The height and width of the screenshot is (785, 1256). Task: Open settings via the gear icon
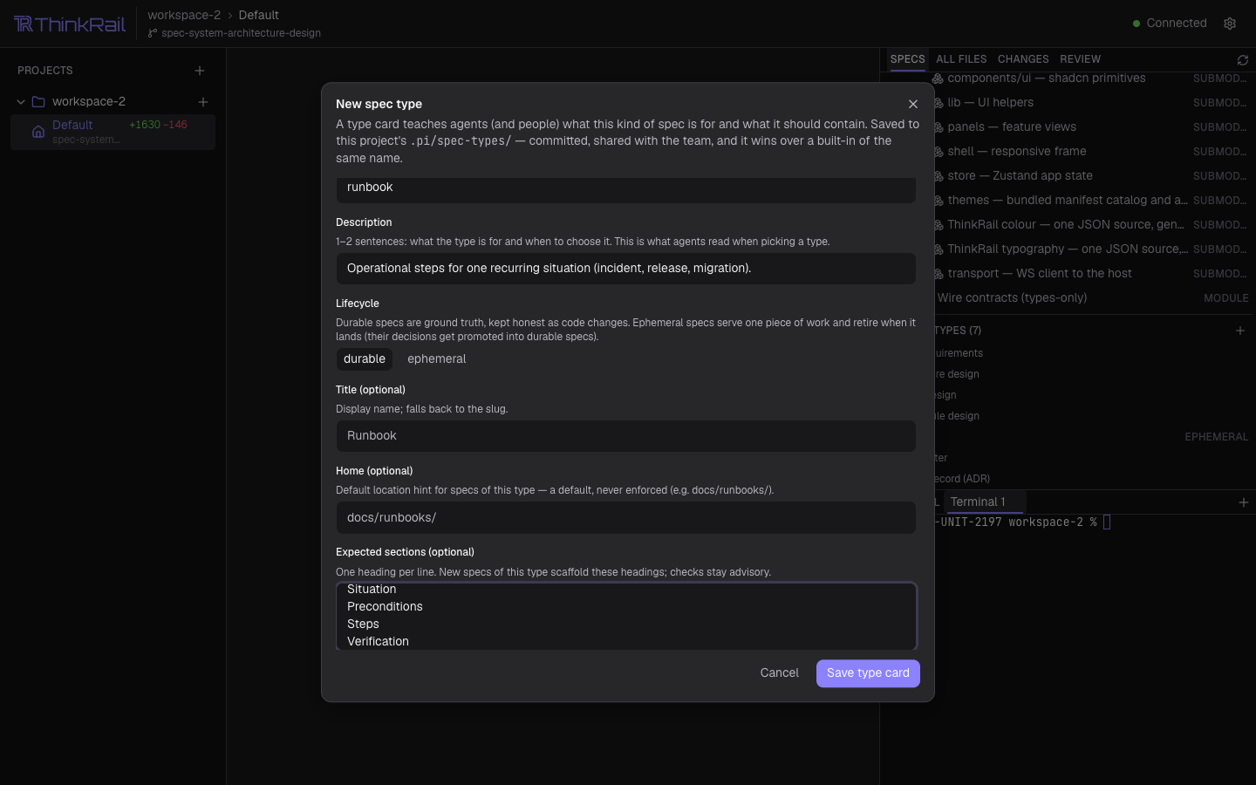tap(1230, 24)
